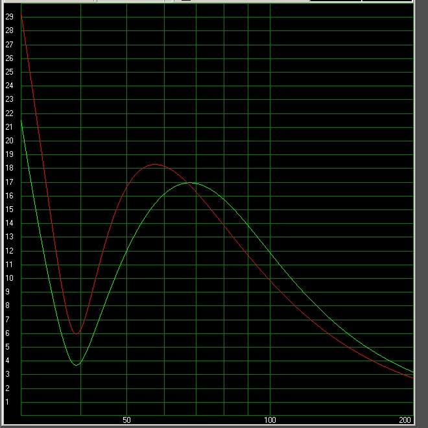Click the y-axis label 12

(x=9, y=251)
